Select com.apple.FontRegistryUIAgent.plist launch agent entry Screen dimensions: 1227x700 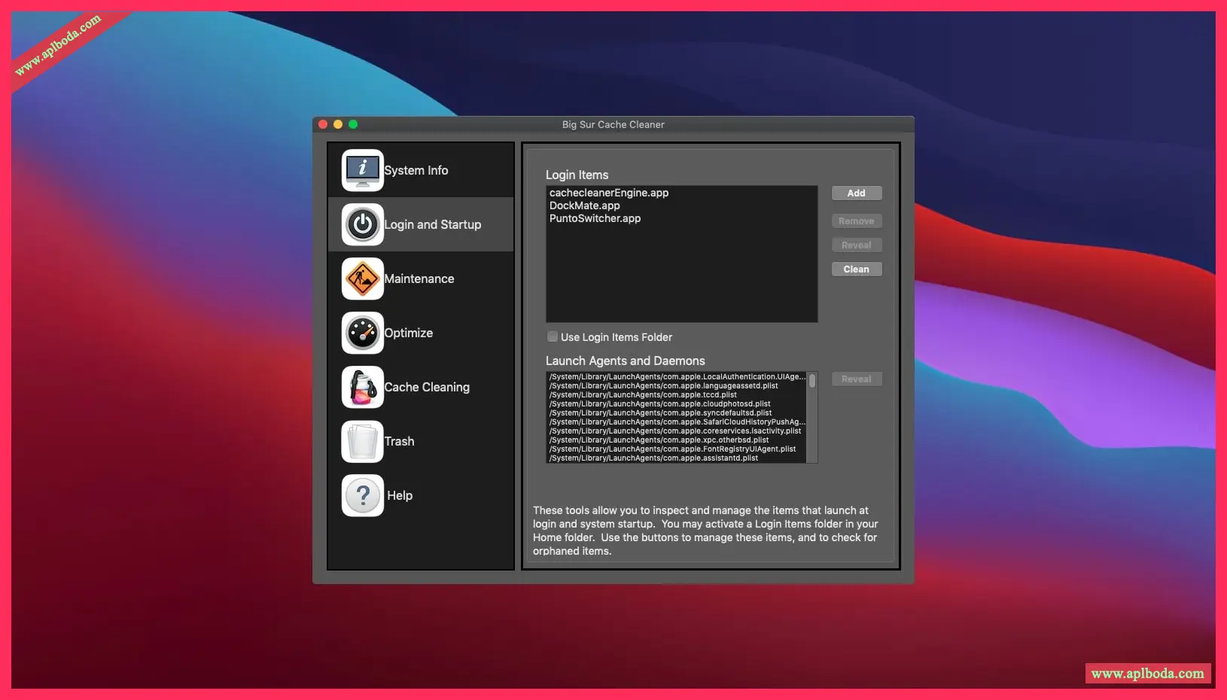point(672,449)
